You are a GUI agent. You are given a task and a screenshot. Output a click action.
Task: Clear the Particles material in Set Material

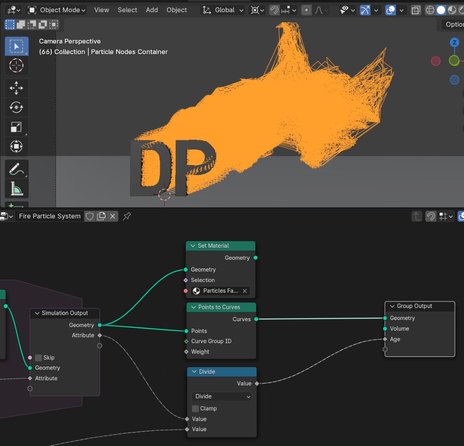[245, 291]
